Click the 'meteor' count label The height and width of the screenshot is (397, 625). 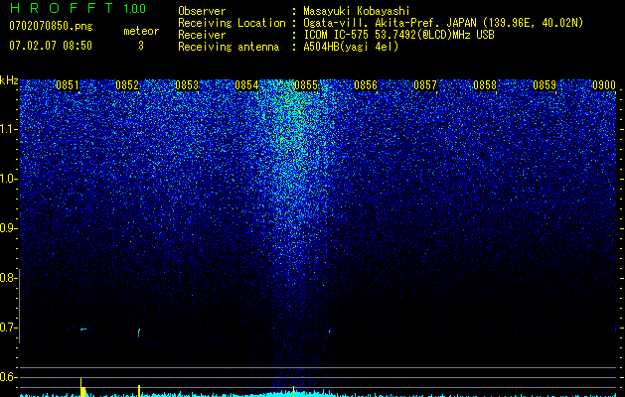[141, 31]
